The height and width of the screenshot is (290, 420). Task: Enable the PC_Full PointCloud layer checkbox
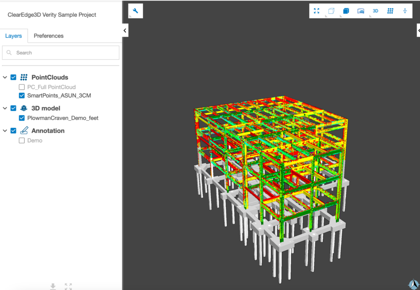[x=22, y=87]
